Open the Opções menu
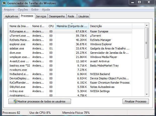The image size is (156, 116). (x=23, y=10)
